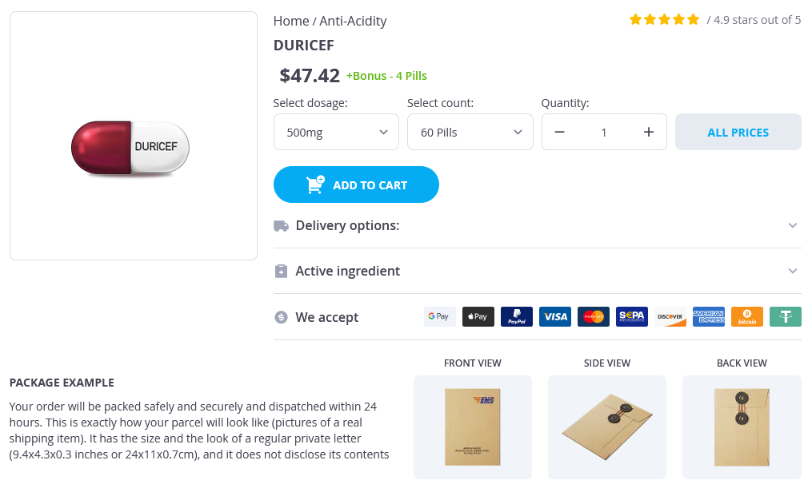The height and width of the screenshot is (492, 808).
Task: Click the Apple Pay payment icon
Action: [478, 316]
